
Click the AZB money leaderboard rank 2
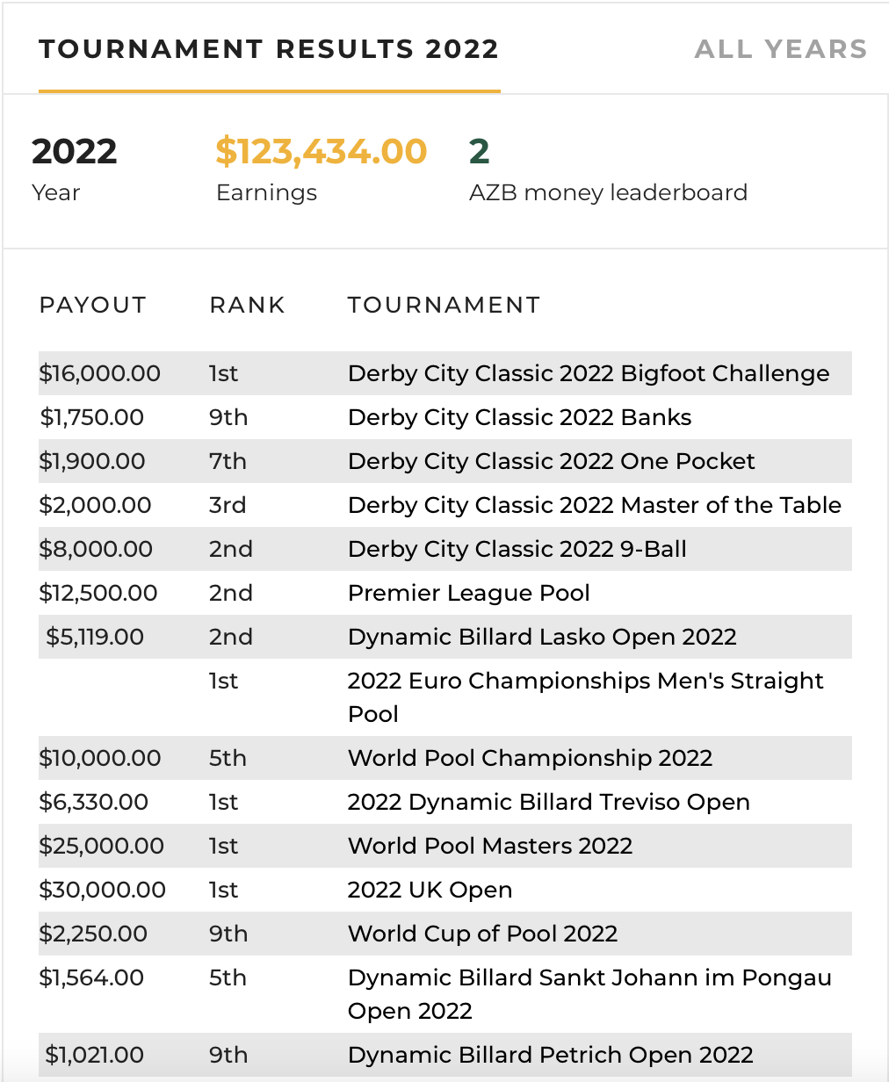coord(479,151)
